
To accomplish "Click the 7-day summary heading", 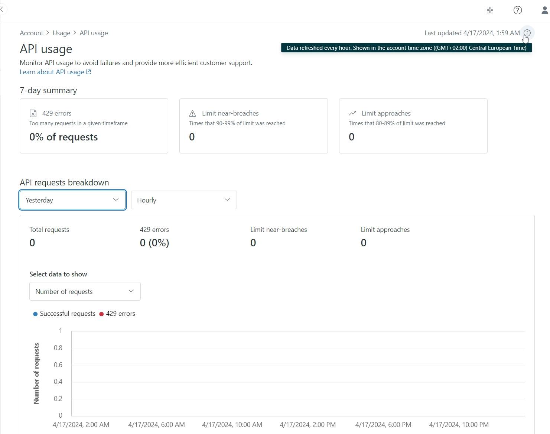I will [48, 90].
